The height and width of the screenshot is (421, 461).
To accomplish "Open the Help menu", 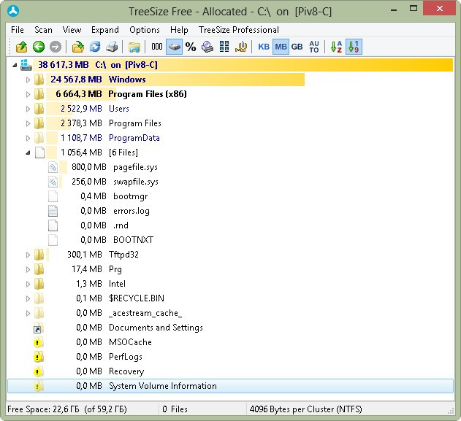I will 179,30.
